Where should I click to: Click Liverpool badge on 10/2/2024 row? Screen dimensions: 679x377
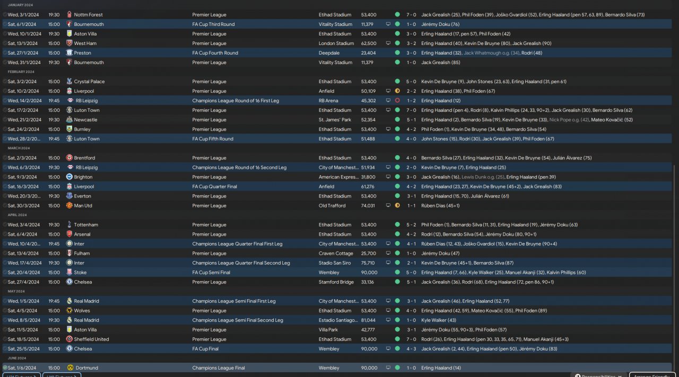click(x=69, y=91)
